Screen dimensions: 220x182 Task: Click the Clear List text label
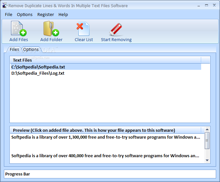84,39
